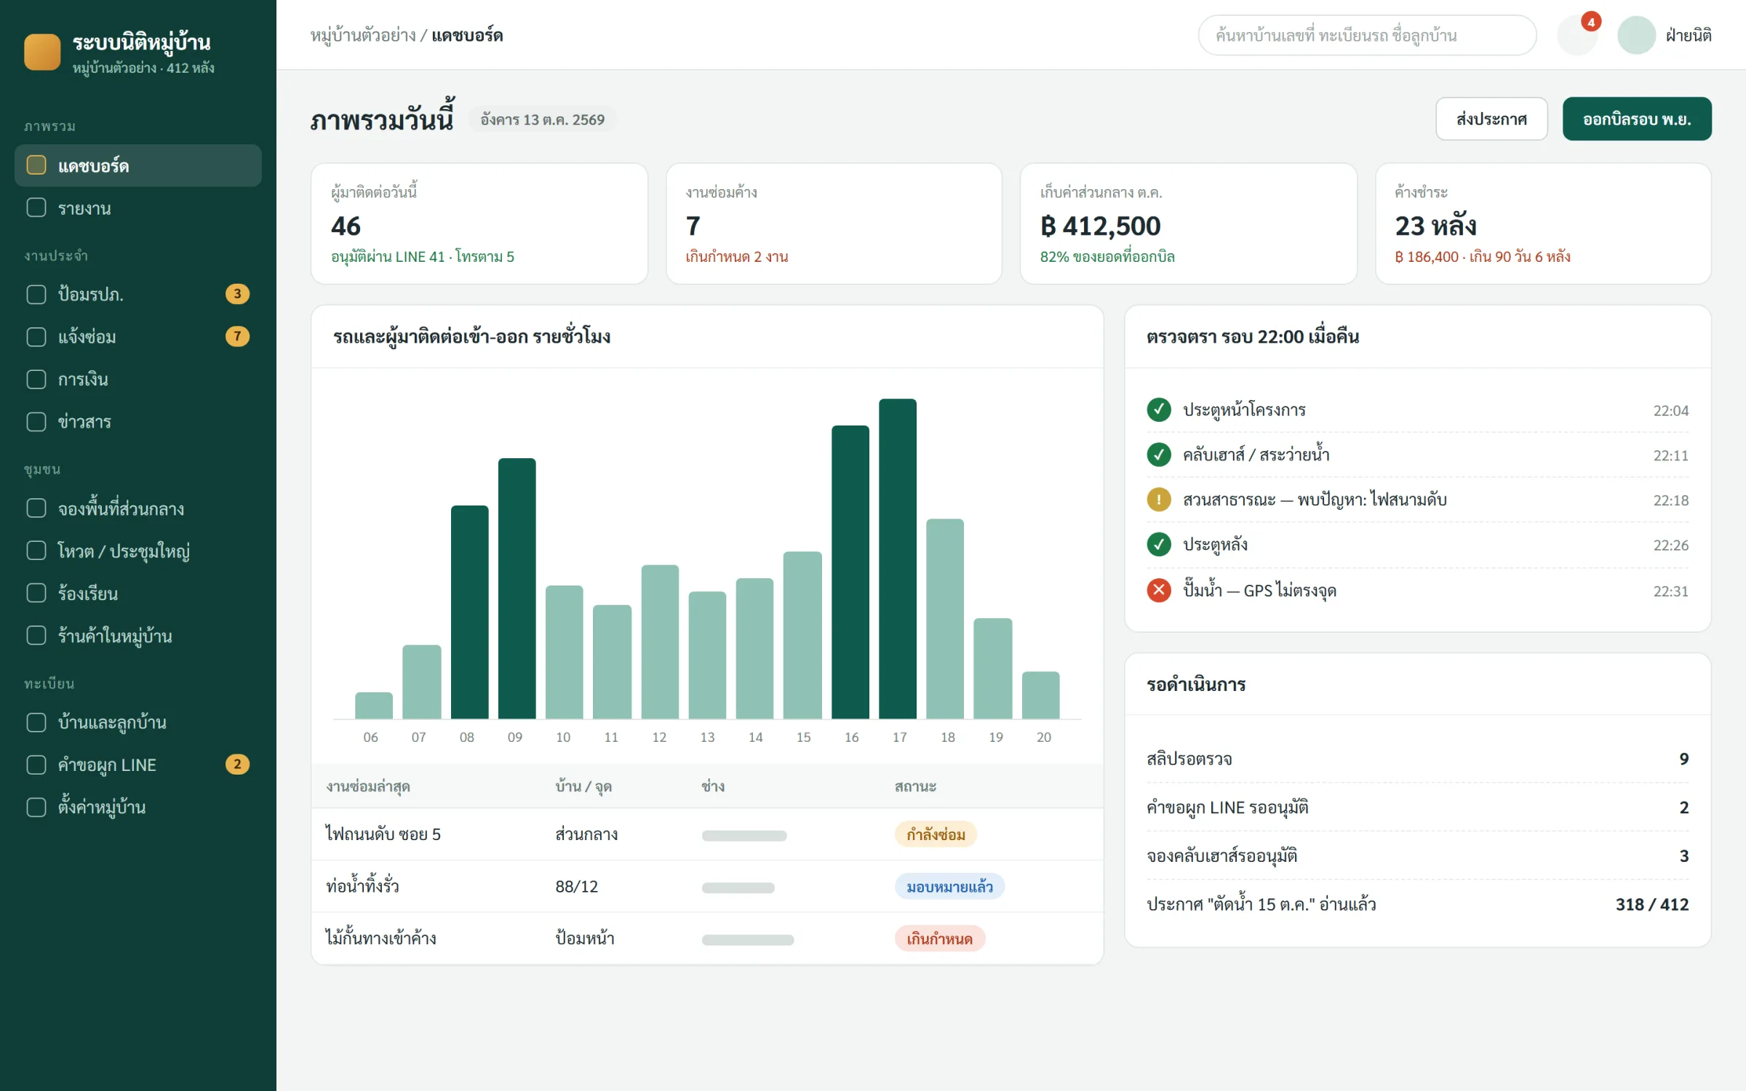Open ตั้งค่าหมู่บ้าน settings

point(138,807)
